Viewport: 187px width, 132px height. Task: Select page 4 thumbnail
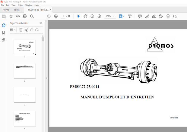click(x=25, y=118)
